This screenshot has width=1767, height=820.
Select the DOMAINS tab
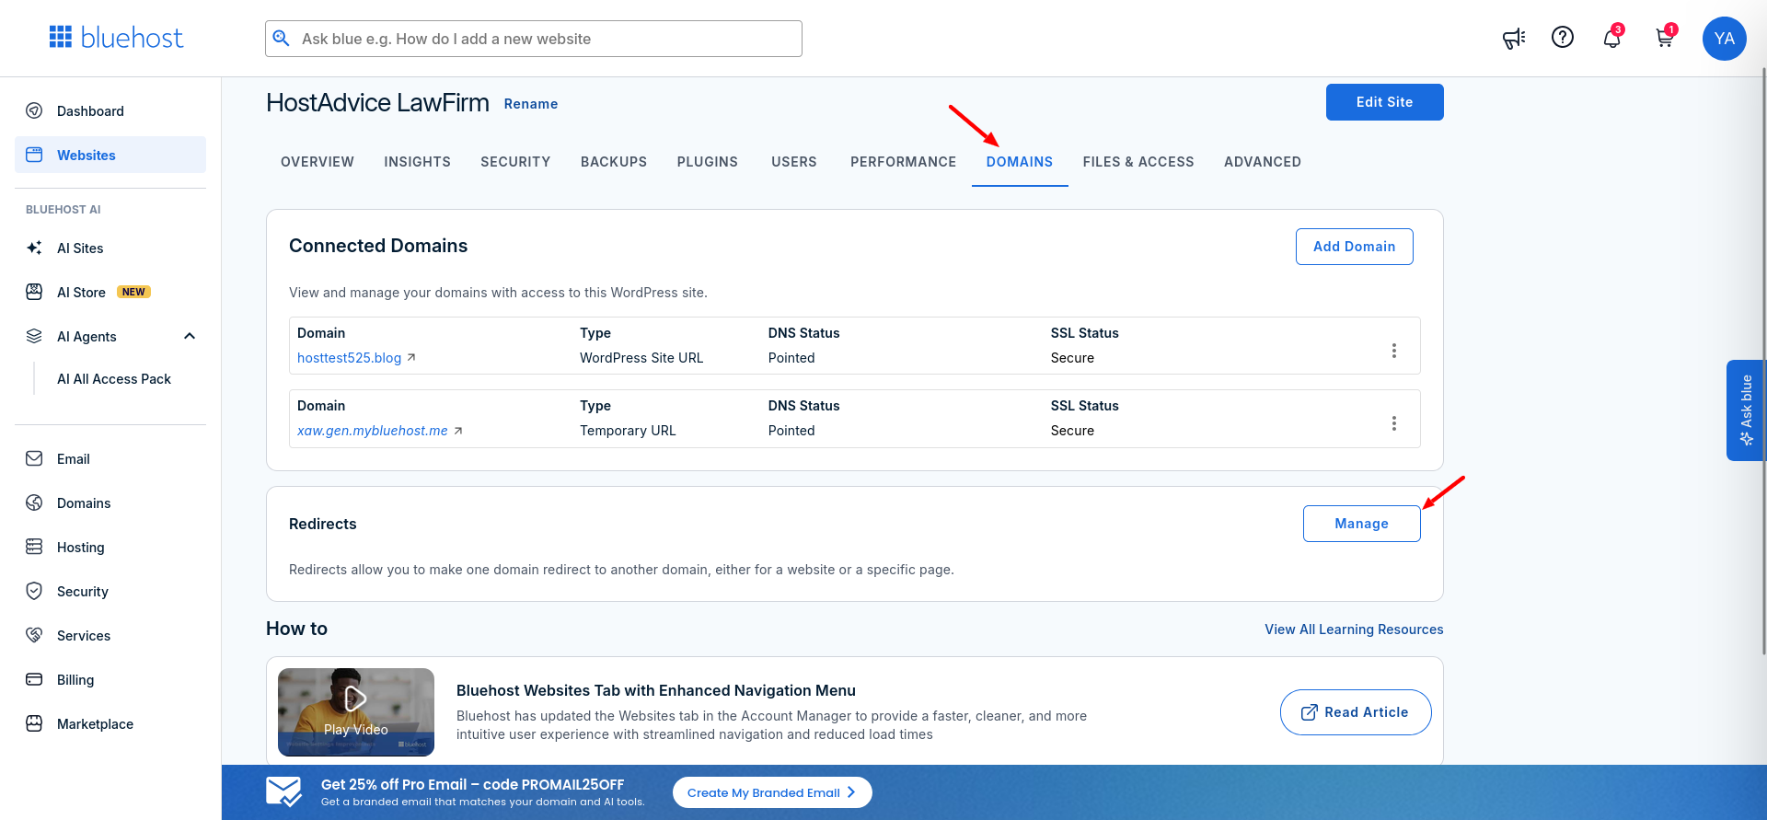coord(1020,162)
